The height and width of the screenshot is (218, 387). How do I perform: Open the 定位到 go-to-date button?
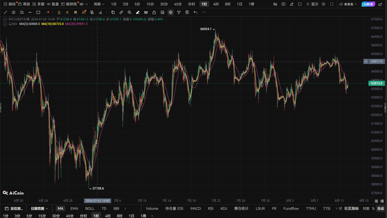(14, 208)
